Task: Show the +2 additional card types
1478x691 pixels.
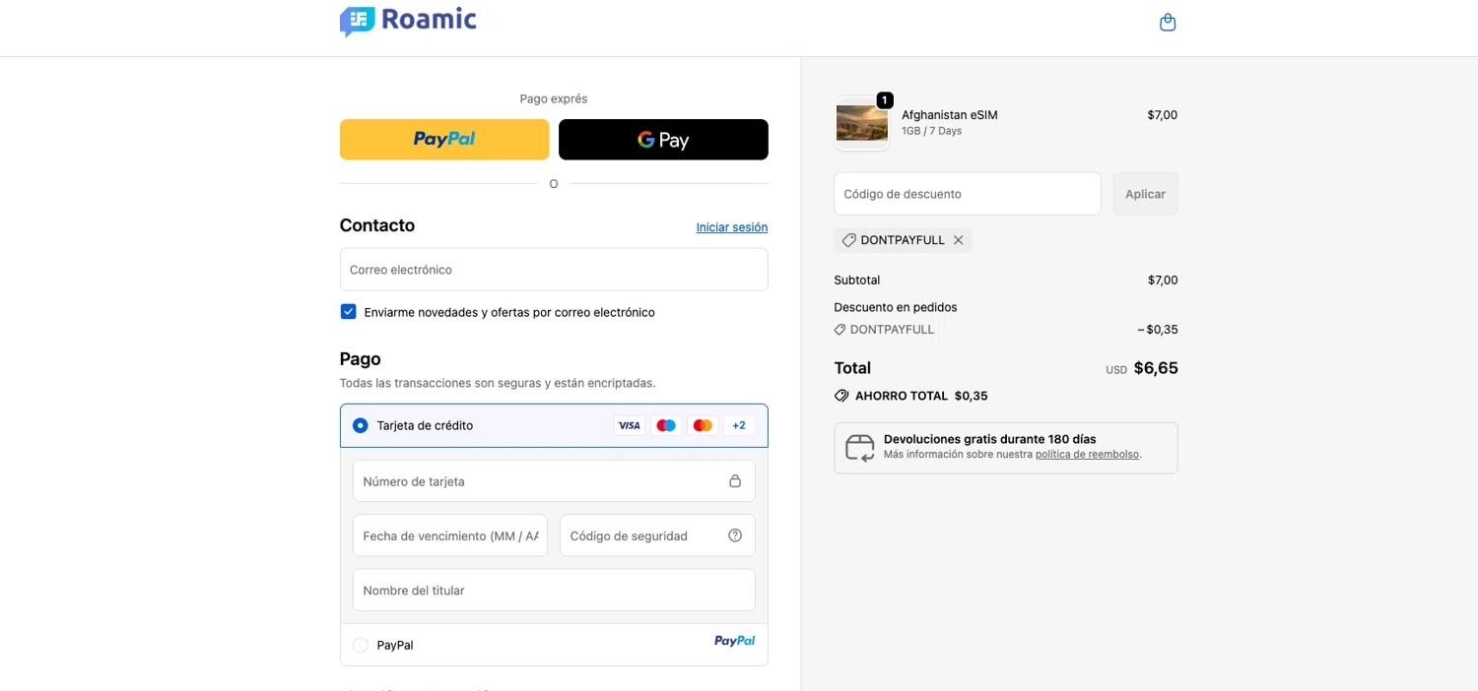Action: [x=739, y=425]
